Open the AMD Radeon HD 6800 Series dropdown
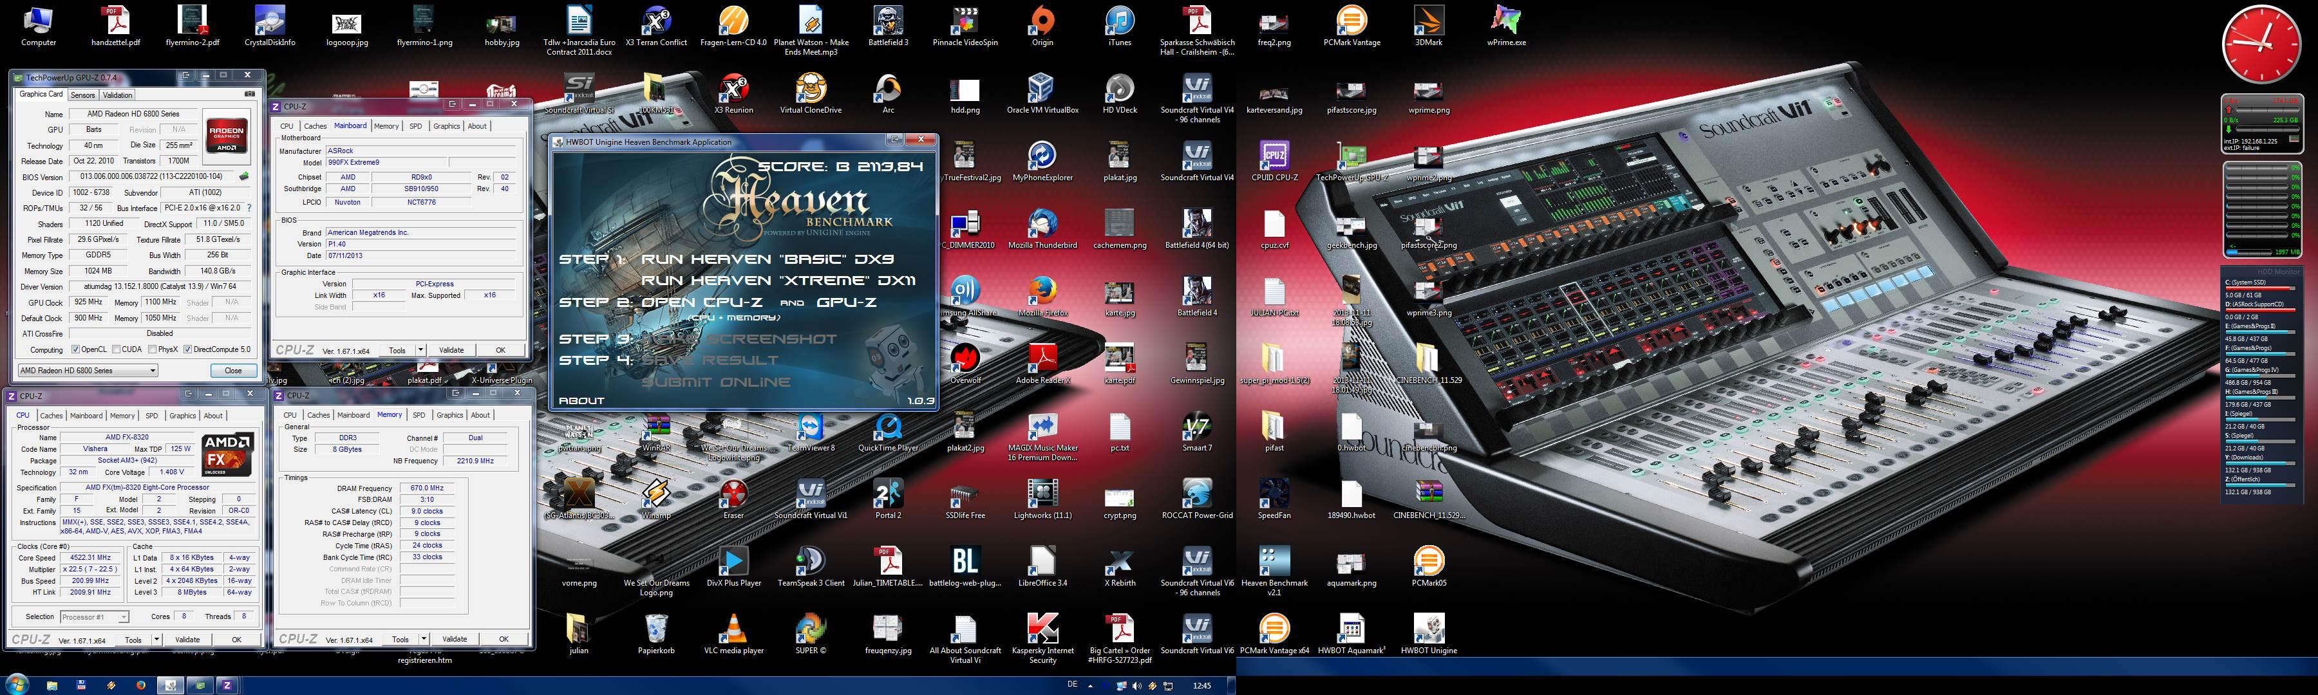 (88, 371)
